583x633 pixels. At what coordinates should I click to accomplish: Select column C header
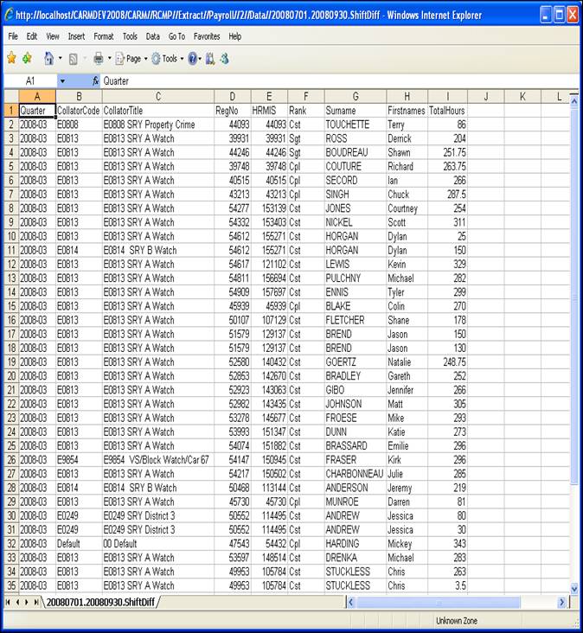click(x=157, y=96)
